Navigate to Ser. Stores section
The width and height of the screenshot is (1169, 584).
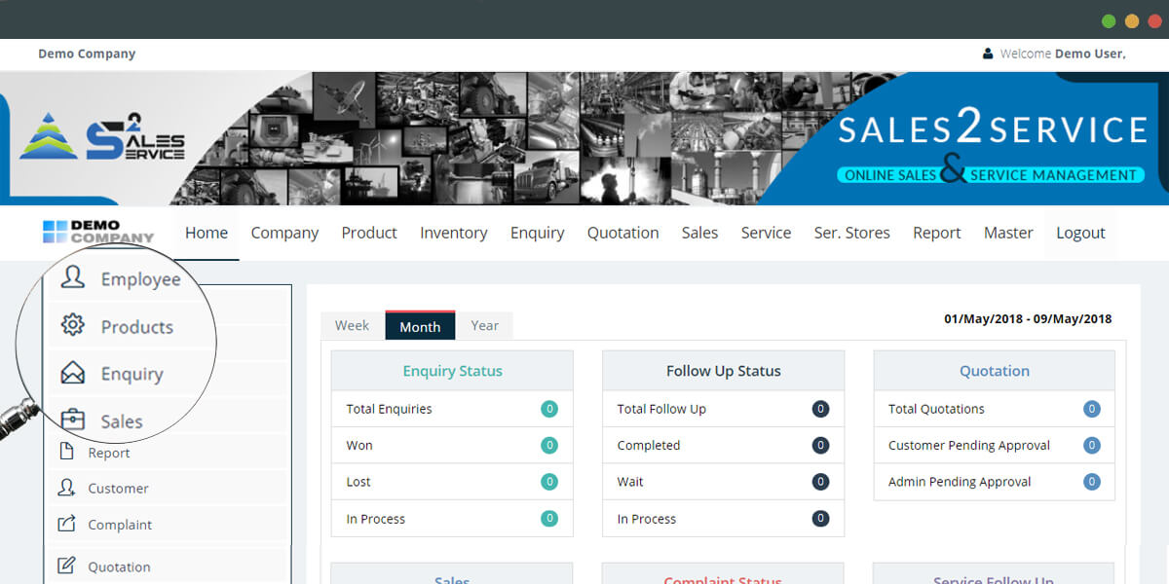pyautogui.click(x=851, y=233)
